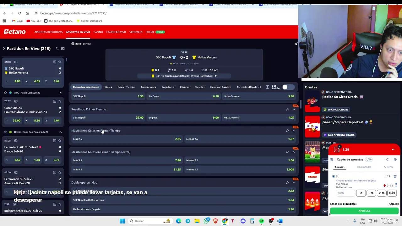Viewport: 402px width, 226px height.
Task: Collapse the bet coupon panel chevron
Action: [x=393, y=149]
